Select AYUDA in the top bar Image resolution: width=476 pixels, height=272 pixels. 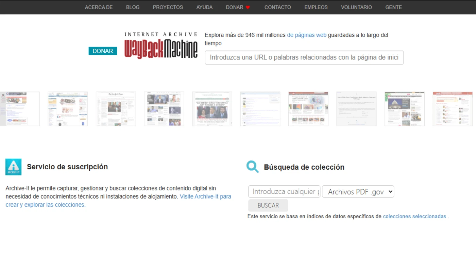tap(204, 7)
